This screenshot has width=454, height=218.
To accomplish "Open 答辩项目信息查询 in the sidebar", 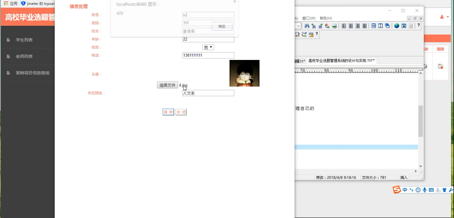I will [x=33, y=73].
